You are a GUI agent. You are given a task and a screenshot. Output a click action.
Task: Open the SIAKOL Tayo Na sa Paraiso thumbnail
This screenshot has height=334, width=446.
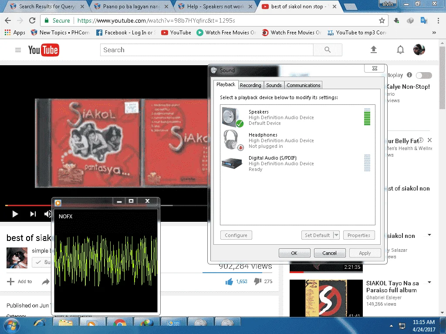pos(326,298)
